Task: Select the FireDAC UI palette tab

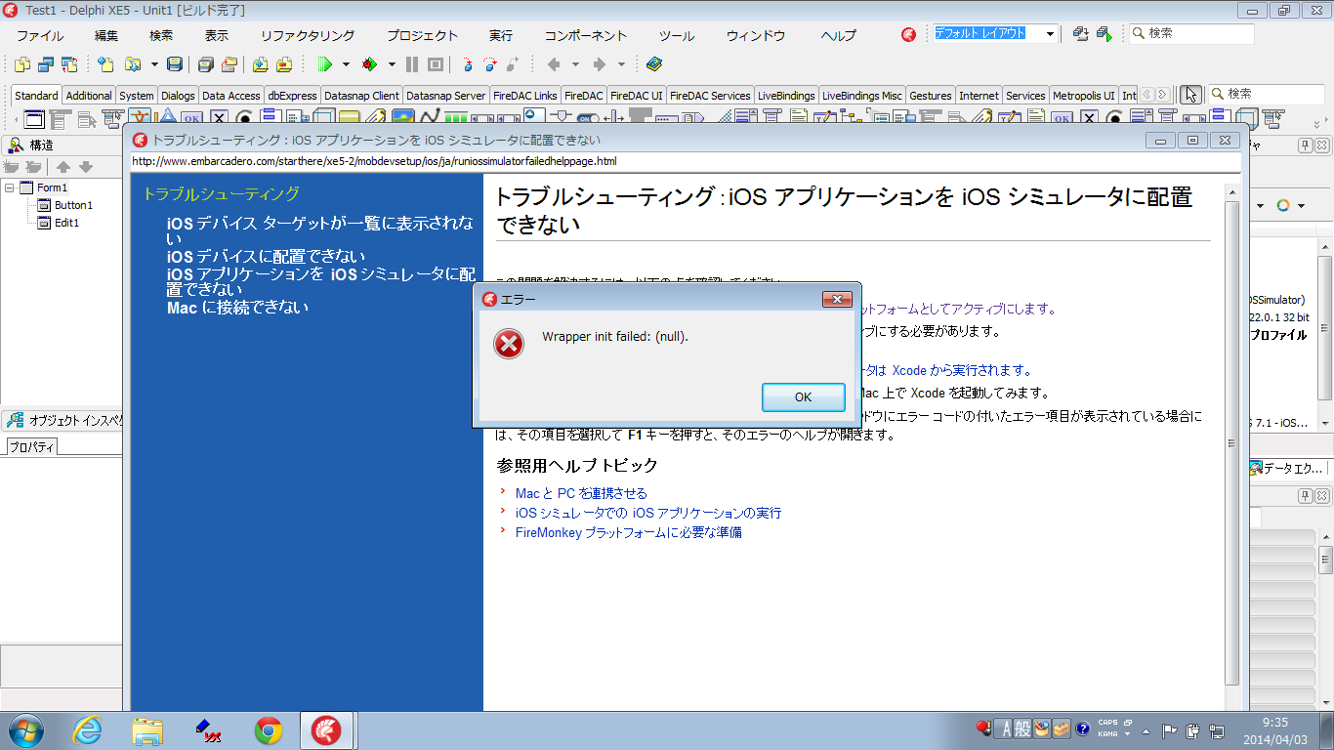Action: (x=637, y=96)
